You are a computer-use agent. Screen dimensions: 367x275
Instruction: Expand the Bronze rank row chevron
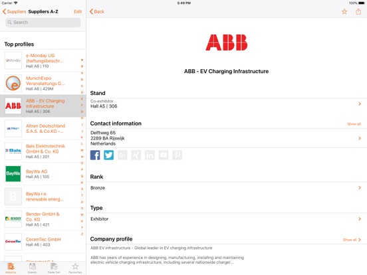(360, 188)
